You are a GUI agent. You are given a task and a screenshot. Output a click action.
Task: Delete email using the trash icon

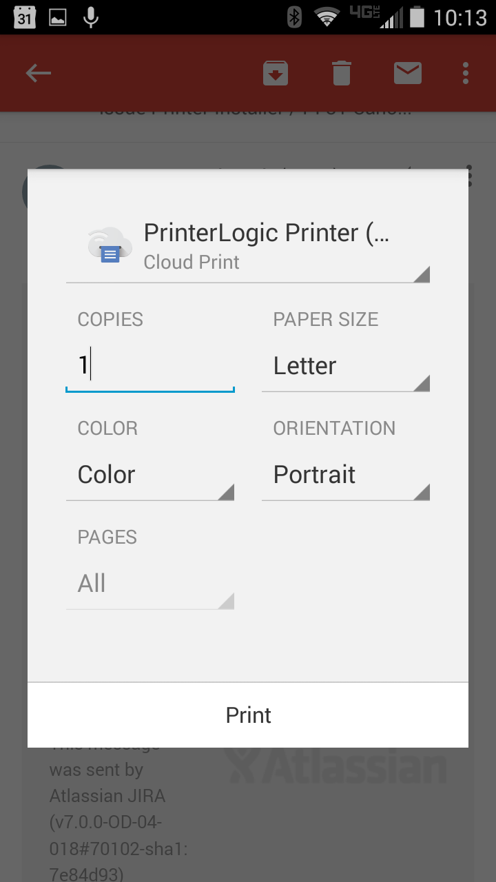[342, 73]
